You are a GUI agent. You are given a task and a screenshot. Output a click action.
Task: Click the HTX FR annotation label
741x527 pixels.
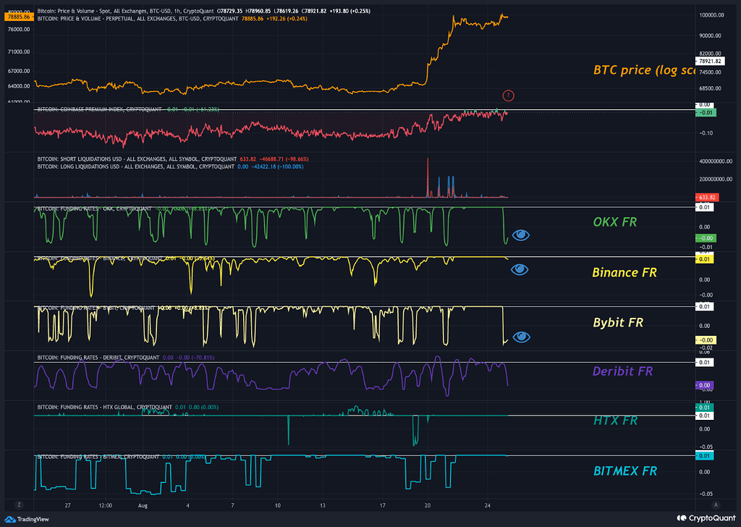point(615,420)
